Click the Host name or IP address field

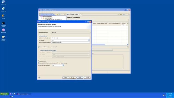click(70, 38)
